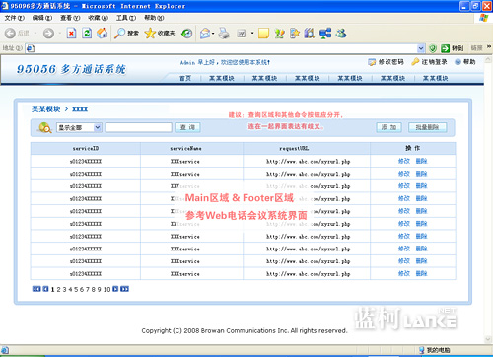Go to next page pagination icon
This screenshot has height=357, width=493.
tap(115, 289)
